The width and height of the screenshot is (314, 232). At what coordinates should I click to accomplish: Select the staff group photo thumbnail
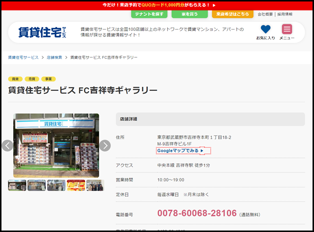point(95,185)
